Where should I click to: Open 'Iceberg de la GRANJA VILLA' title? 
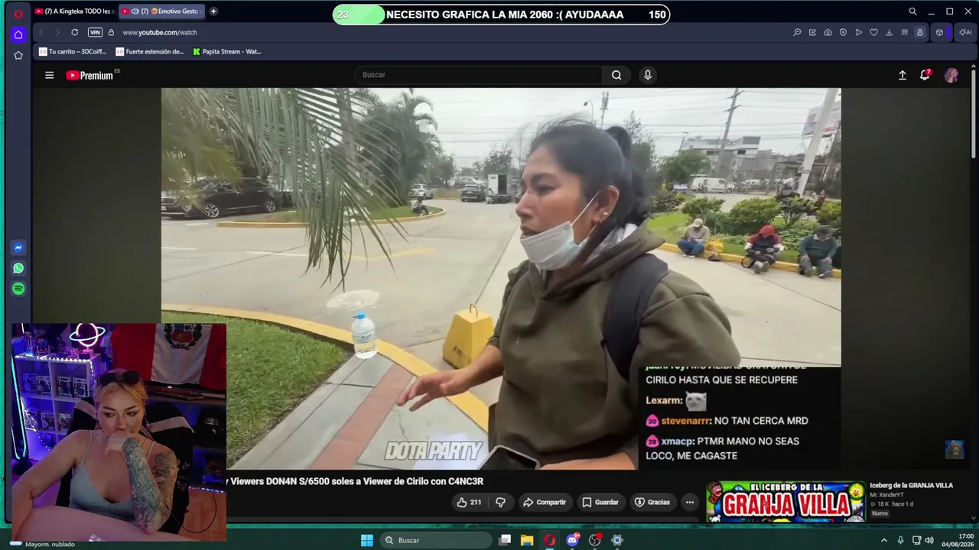(x=911, y=485)
